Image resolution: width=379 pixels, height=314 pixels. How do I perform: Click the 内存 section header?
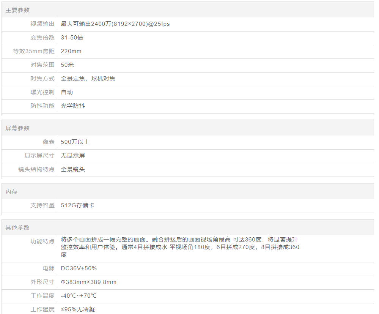click(x=11, y=192)
